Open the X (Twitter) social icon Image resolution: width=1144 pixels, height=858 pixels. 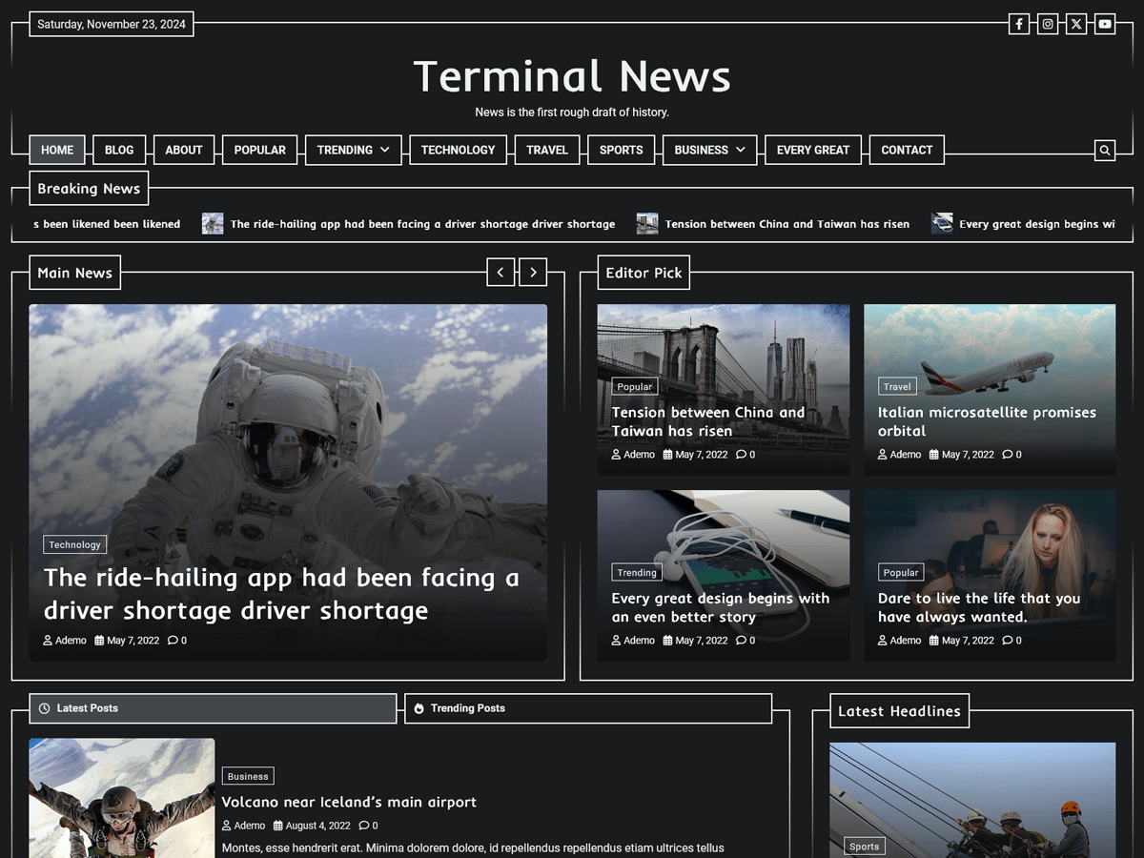coord(1076,24)
